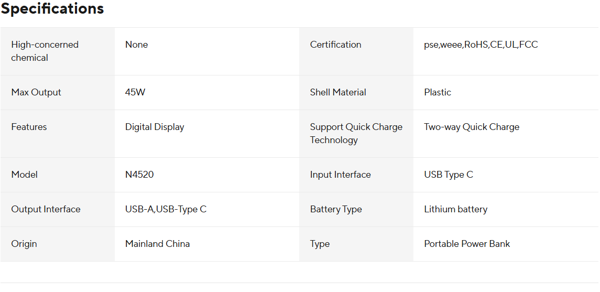Screen dimensions: 600x292
Task: Click the model number N4520
Action: coord(139,175)
